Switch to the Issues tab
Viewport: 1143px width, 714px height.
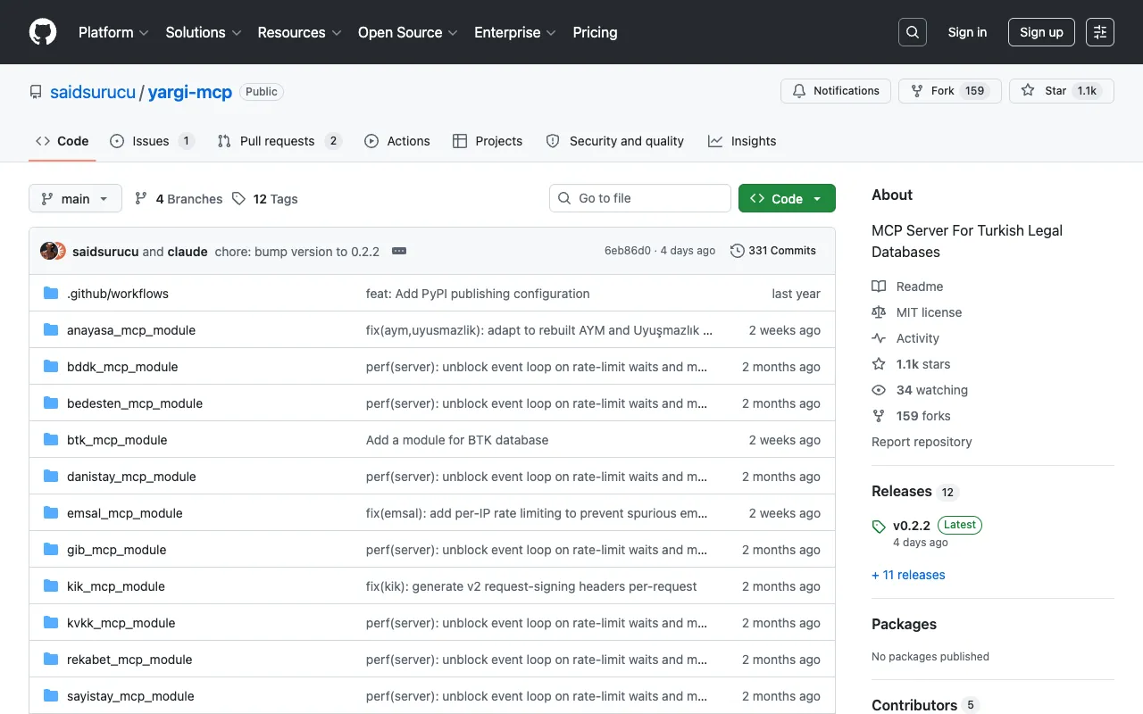pos(152,141)
